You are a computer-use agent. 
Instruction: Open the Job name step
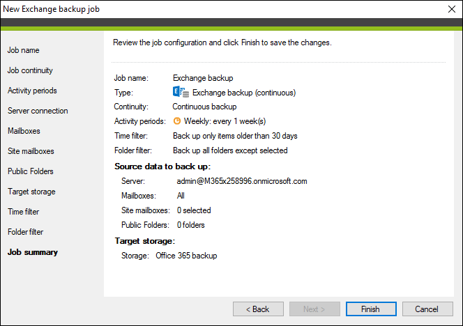coord(23,50)
